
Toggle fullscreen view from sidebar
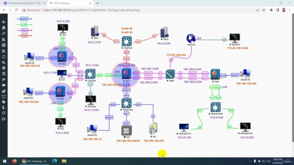tap(4, 97)
